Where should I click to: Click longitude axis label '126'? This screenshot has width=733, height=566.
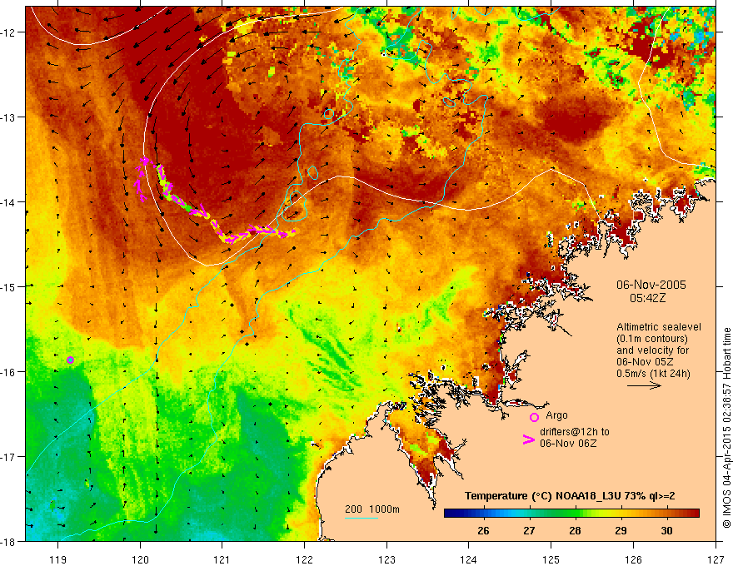click(x=633, y=559)
